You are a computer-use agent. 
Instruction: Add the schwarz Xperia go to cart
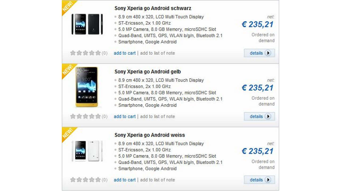coord(124,53)
